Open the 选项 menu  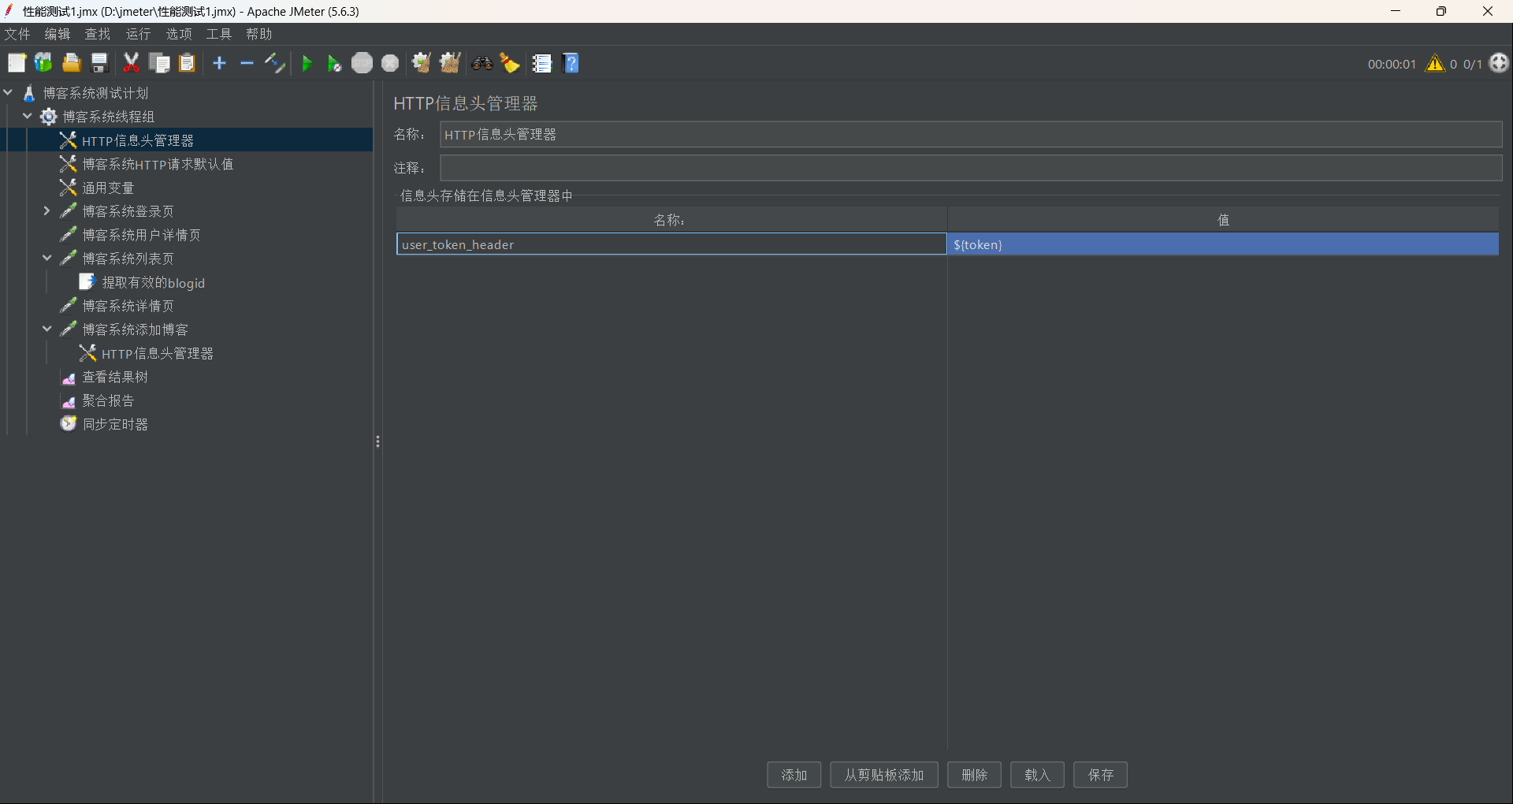click(x=179, y=34)
